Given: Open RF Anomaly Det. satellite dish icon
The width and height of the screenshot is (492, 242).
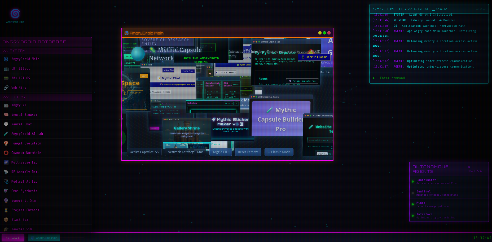Looking at the screenshot, I should [6, 172].
